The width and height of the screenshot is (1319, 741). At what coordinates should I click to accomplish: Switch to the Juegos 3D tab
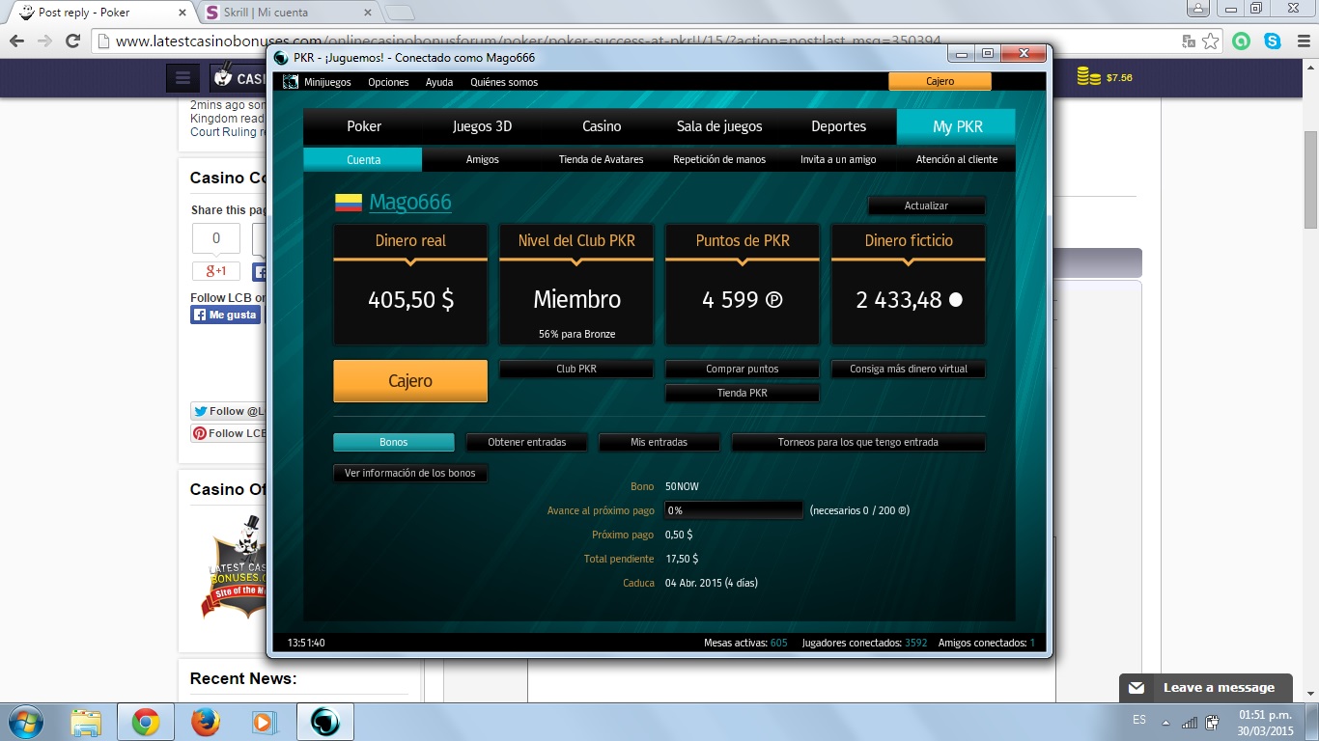coord(483,126)
